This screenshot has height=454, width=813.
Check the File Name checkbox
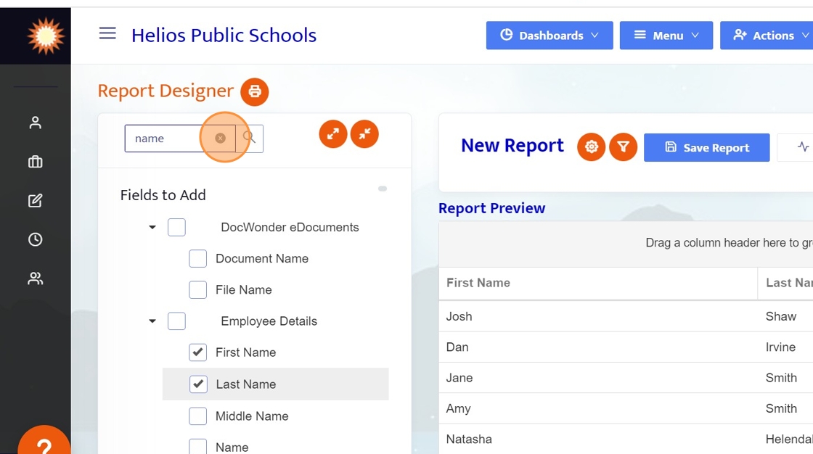pos(197,289)
